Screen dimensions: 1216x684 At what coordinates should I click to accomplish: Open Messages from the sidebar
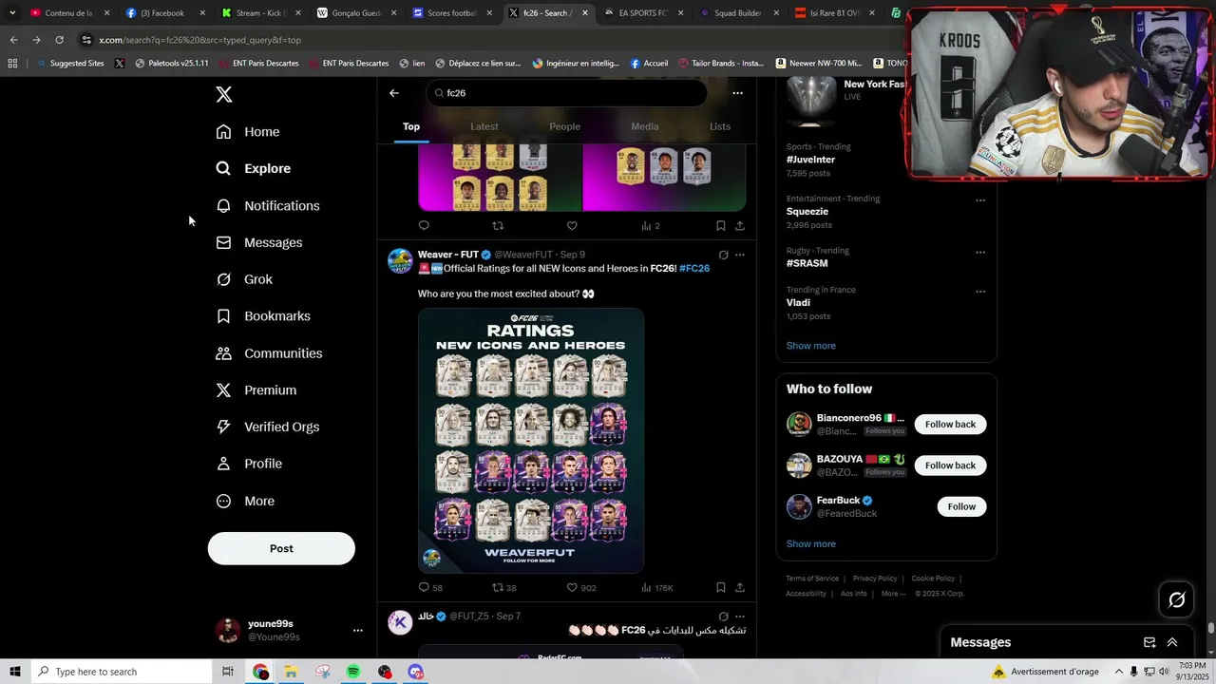[259, 242]
